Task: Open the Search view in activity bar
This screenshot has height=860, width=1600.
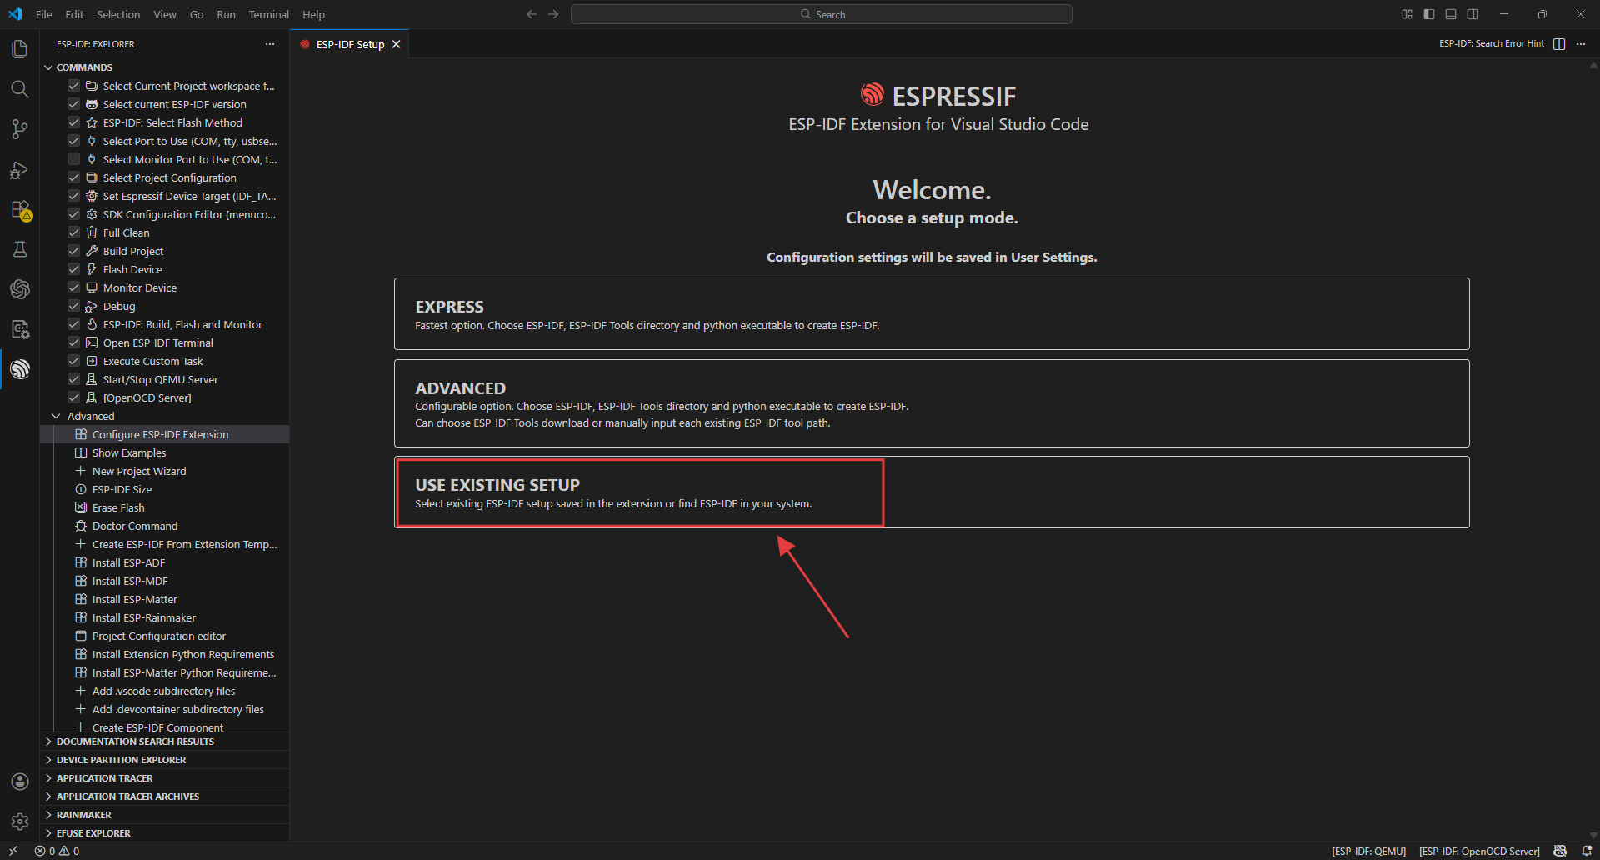Action: [20, 89]
